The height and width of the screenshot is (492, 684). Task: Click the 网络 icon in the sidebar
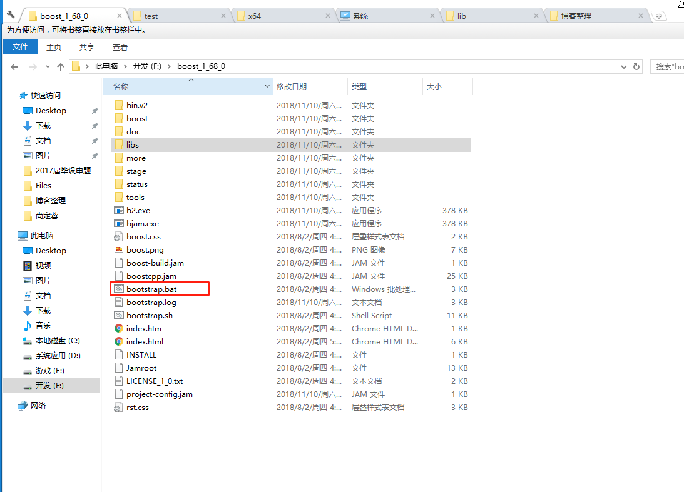[21, 405]
